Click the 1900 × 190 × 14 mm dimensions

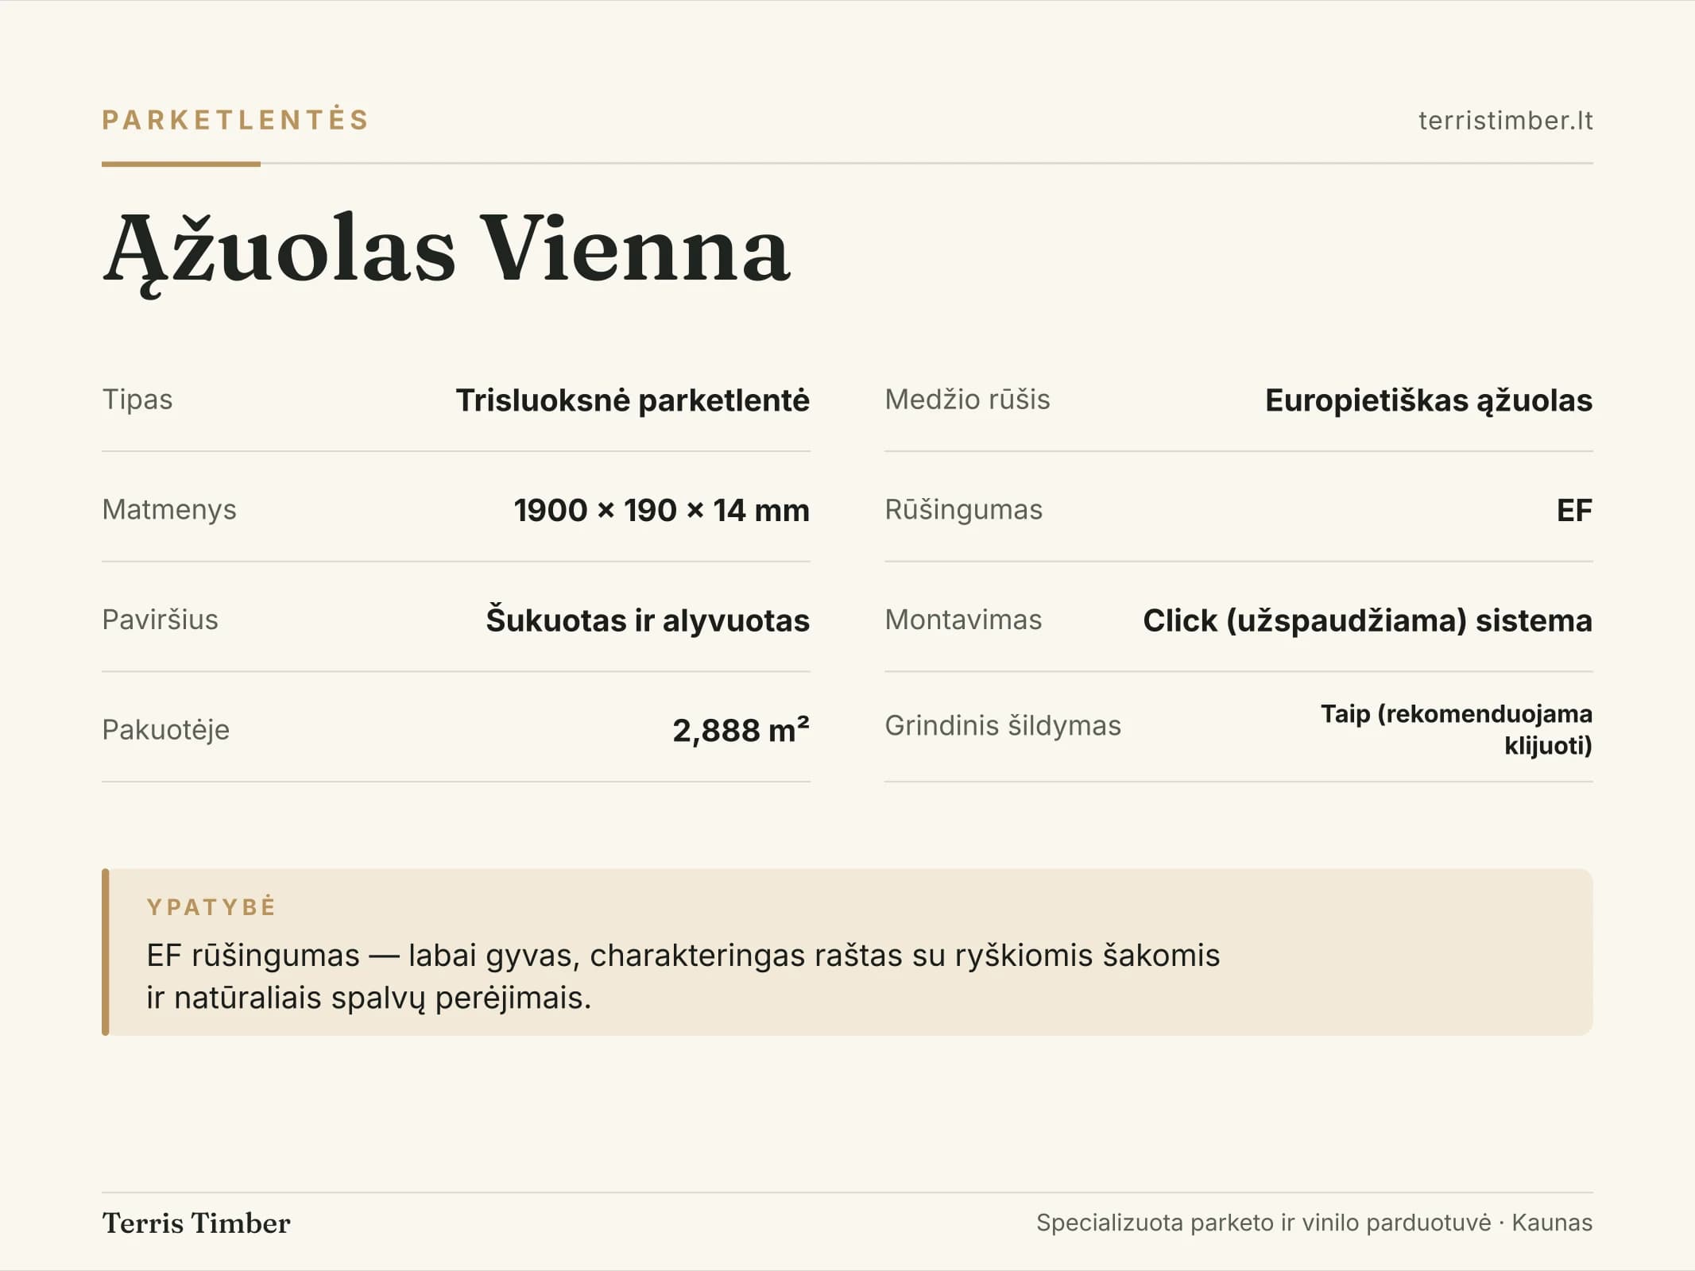coord(661,510)
